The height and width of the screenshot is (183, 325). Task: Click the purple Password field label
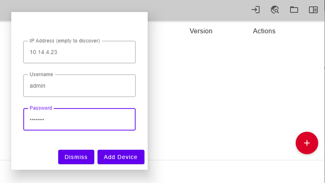(x=41, y=108)
